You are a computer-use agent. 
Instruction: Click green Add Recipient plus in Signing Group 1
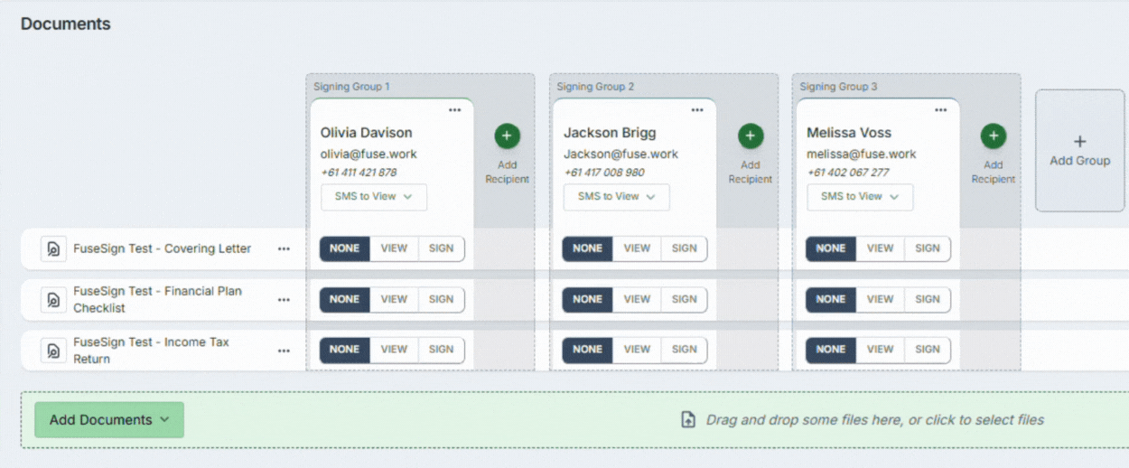[x=506, y=136]
